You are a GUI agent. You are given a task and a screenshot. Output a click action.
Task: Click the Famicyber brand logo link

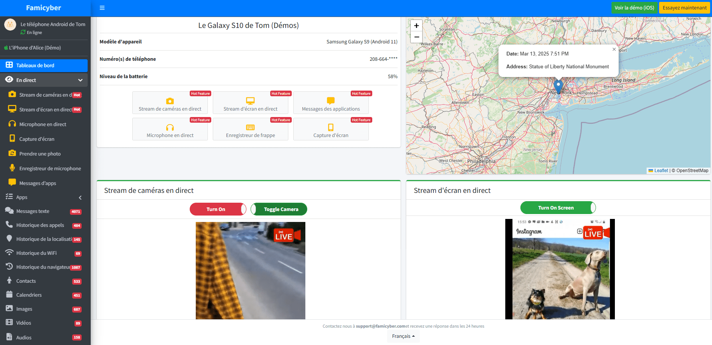(x=43, y=8)
